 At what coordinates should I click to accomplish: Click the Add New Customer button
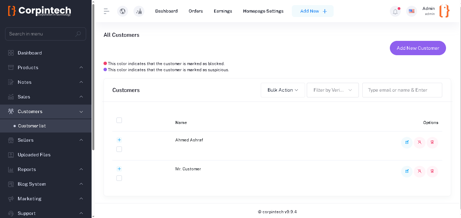(x=418, y=48)
